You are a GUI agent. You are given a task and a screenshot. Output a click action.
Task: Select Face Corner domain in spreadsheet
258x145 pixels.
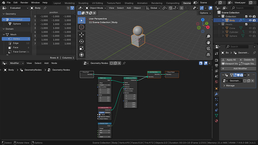16,52
